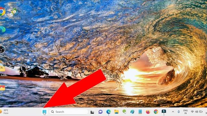Open Task View from the taskbar

pyautogui.click(x=92, y=112)
